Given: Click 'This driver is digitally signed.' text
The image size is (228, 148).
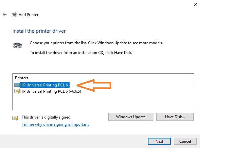Looking at the screenshot, I should [46, 117].
